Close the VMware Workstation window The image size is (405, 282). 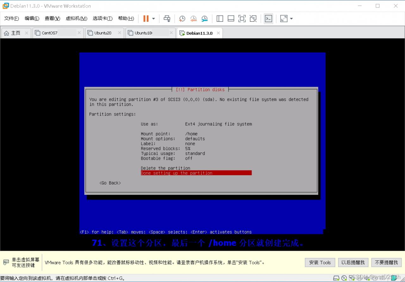[x=396, y=6]
